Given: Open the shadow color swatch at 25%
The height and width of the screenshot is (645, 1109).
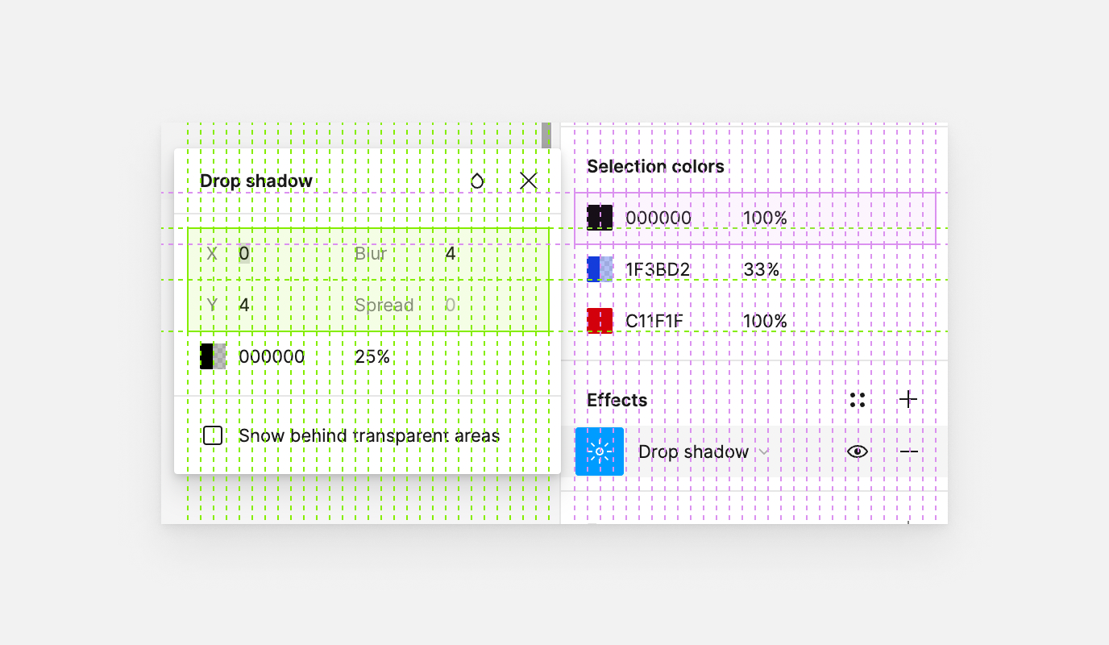Looking at the screenshot, I should (x=213, y=356).
